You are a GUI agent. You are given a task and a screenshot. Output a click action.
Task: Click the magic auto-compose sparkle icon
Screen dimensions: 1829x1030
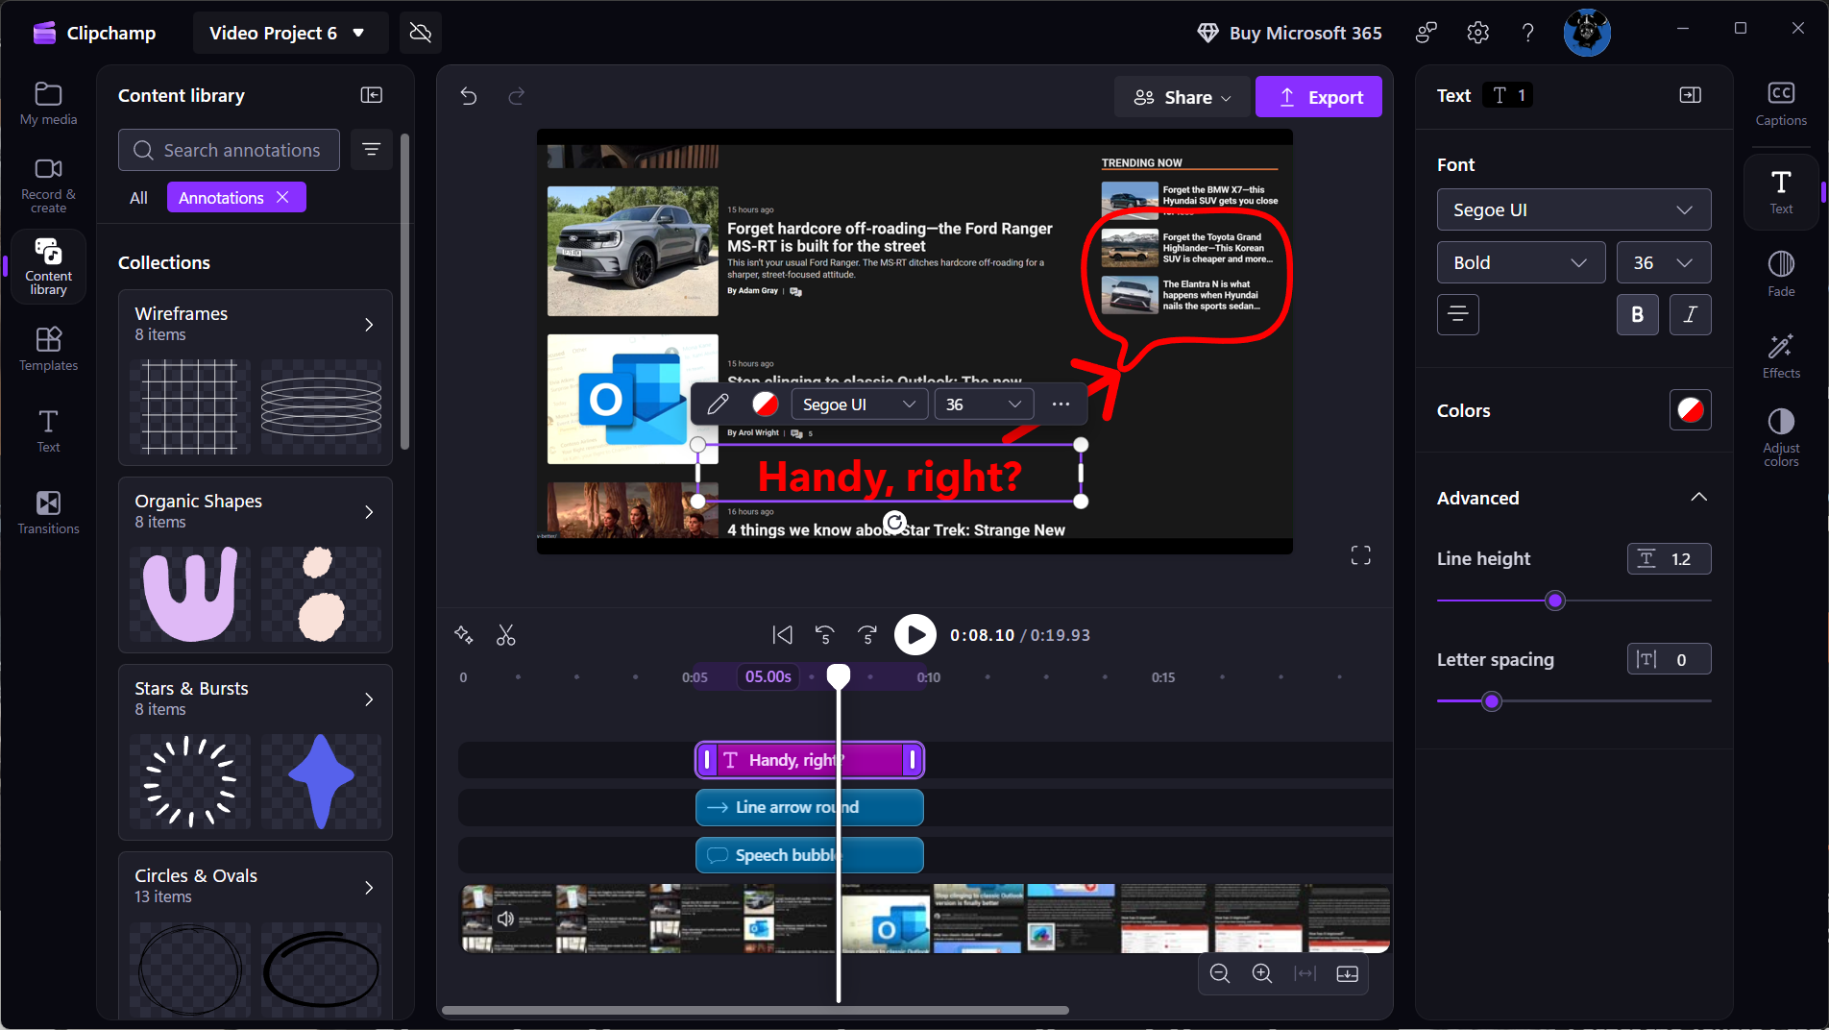[x=464, y=635]
